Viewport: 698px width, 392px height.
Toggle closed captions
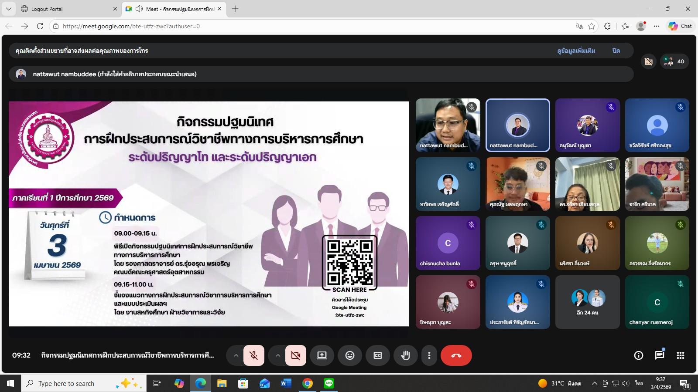pos(378,355)
